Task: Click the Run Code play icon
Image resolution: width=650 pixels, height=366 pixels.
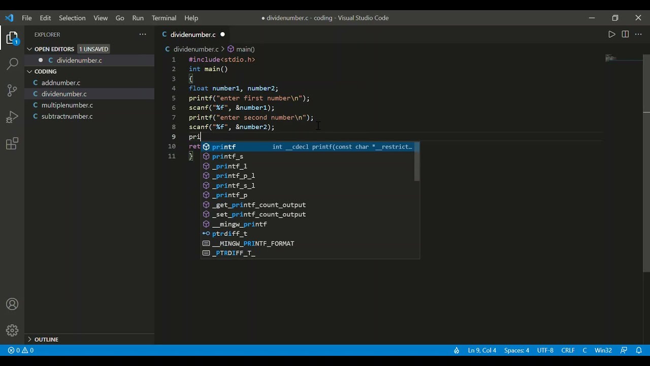Action: coord(611,34)
